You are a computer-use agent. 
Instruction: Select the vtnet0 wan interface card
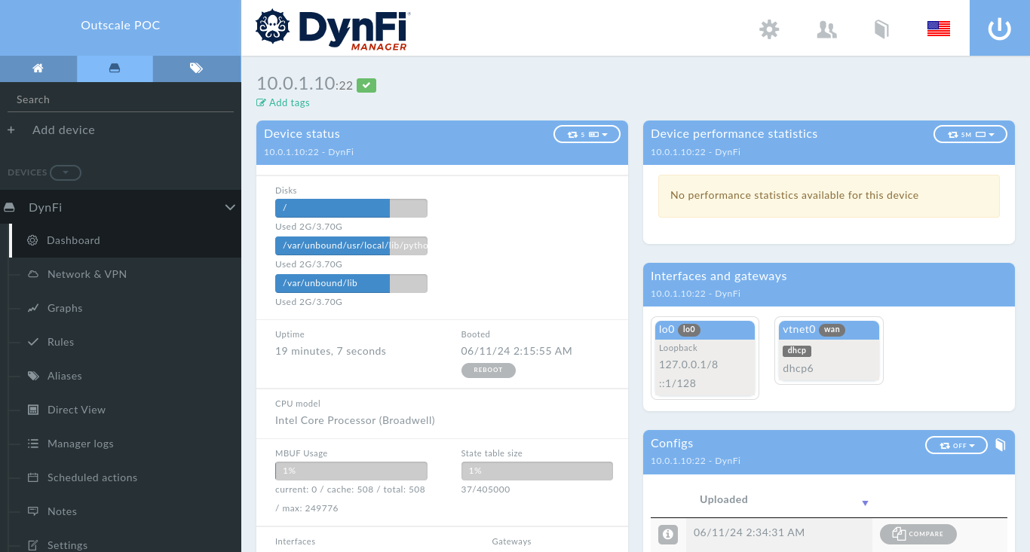click(x=829, y=351)
